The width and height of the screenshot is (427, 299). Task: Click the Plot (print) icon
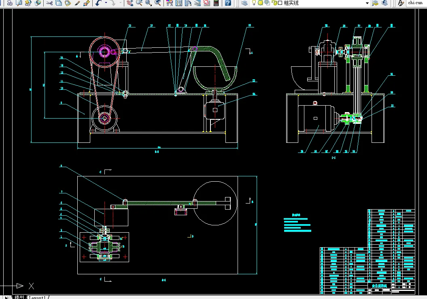10,3
